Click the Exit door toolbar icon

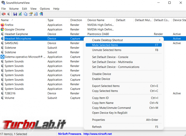(x=41, y=14)
